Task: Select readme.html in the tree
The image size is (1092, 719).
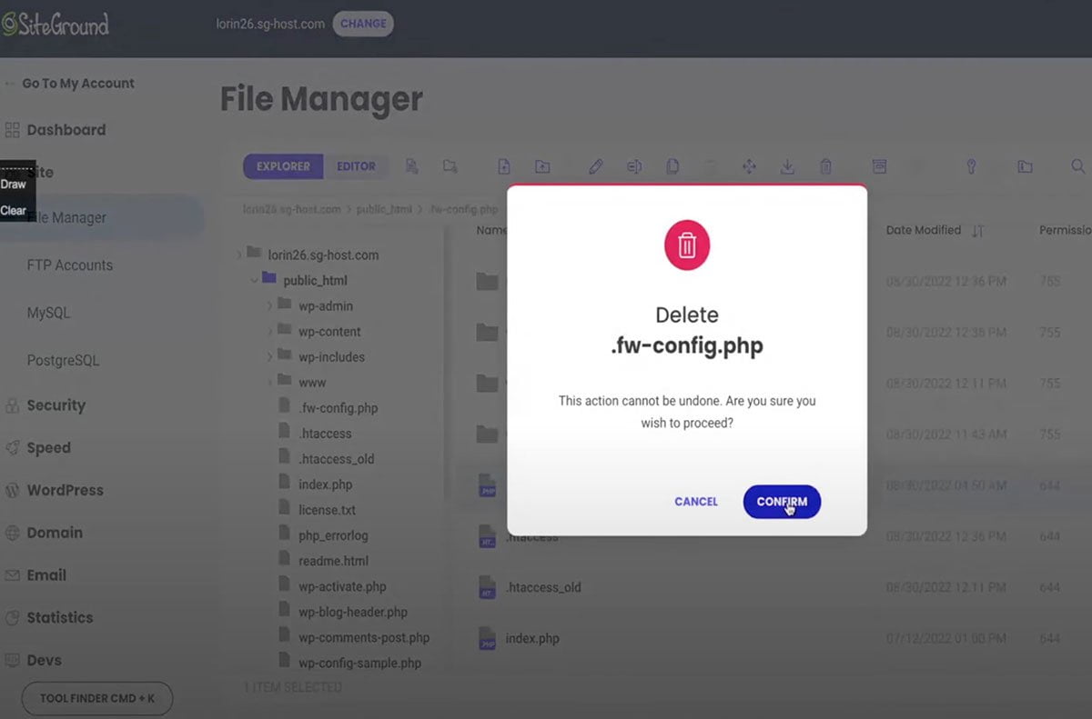Action: click(x=333, y=561)
